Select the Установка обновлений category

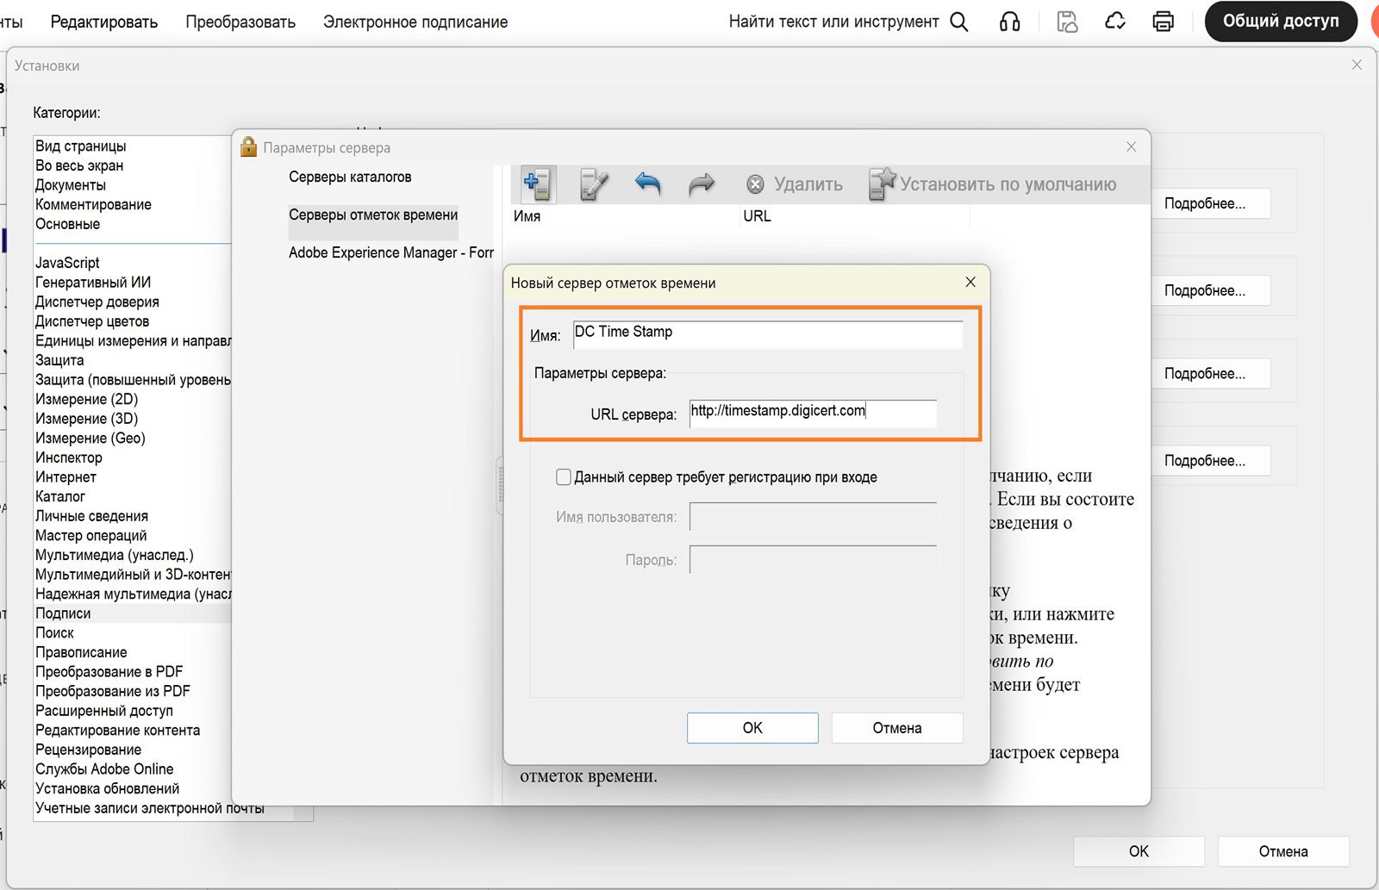coord(108,788)
